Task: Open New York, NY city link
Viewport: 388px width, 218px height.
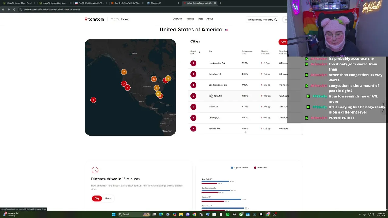Action: [215, 96]
